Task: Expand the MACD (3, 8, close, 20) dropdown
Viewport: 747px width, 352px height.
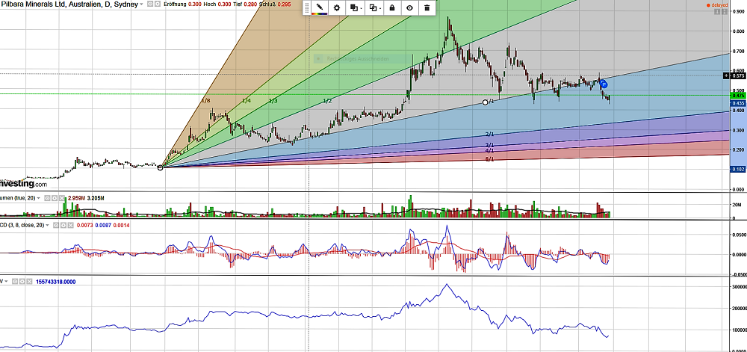Action: coord(47,225)
